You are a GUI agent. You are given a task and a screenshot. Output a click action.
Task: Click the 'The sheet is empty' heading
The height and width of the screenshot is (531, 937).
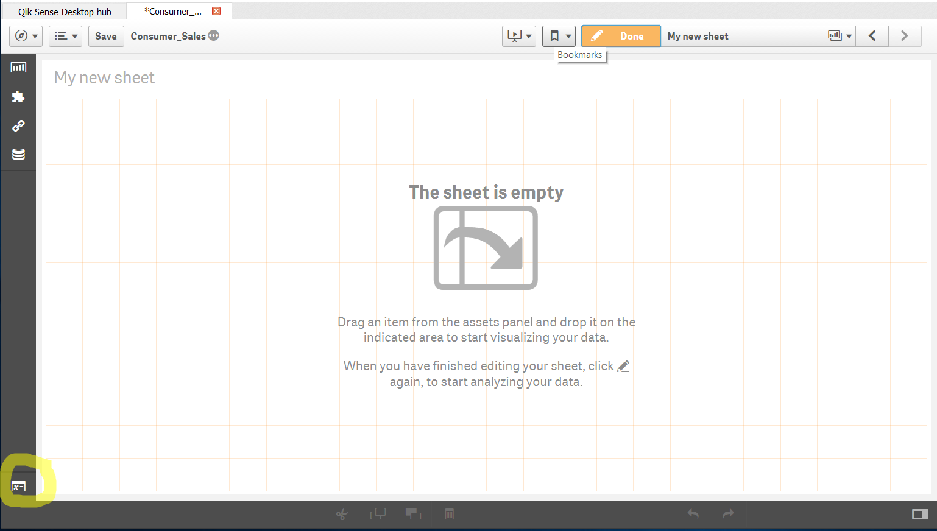[x=486, y=192]
